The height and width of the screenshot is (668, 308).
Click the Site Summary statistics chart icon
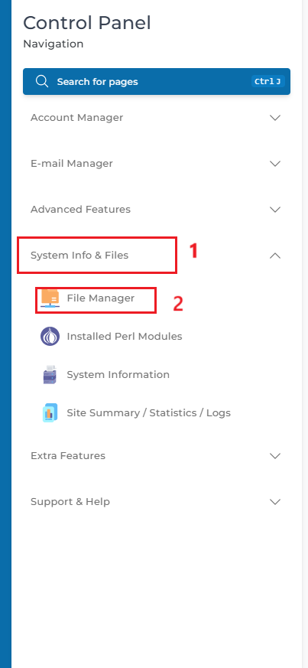tap(50, 413)
